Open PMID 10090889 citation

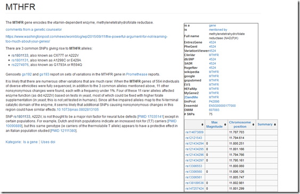(x=91, y=124)
